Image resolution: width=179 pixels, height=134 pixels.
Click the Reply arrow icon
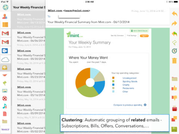(175, 14)
